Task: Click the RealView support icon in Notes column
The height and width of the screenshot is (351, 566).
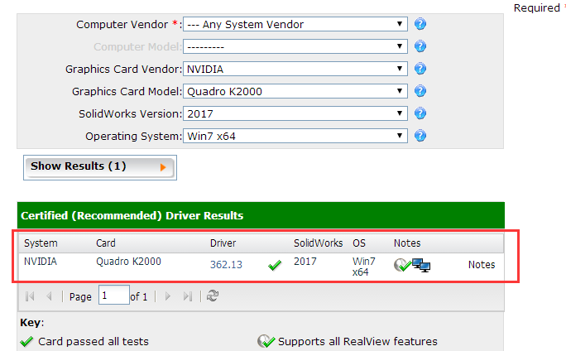Action: pos(402,265)
